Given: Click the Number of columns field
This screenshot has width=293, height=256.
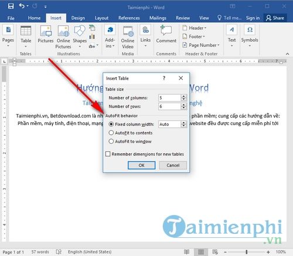Looking at the screenshot, I should tap(169, 98).
